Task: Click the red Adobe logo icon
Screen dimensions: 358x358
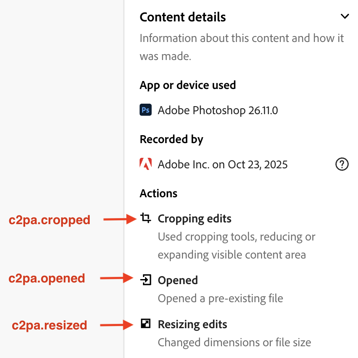Action: click(x=145, y=164)
